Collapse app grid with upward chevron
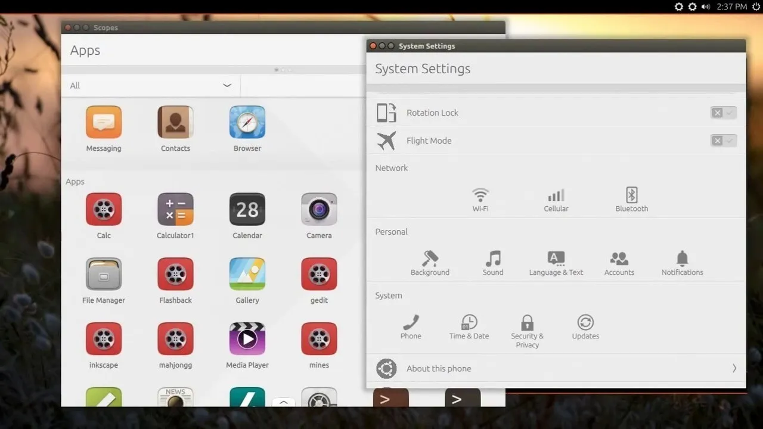 (x=283, y=403)
